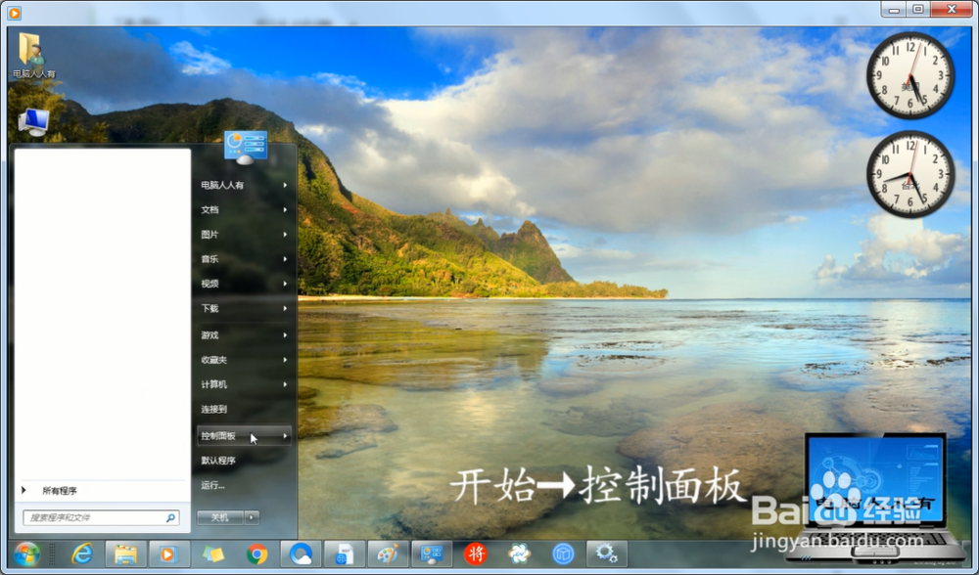Open the blue cloud browser taskbar icon

click(x=301, y=553)
